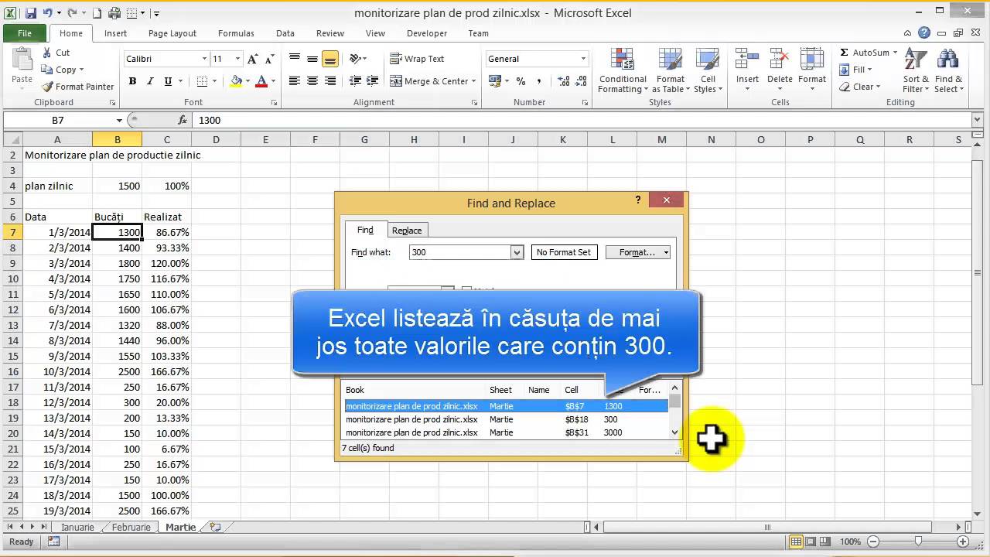Click the Cut command
The height and width of the screenshot is (557, 990).
click(55, 53)
